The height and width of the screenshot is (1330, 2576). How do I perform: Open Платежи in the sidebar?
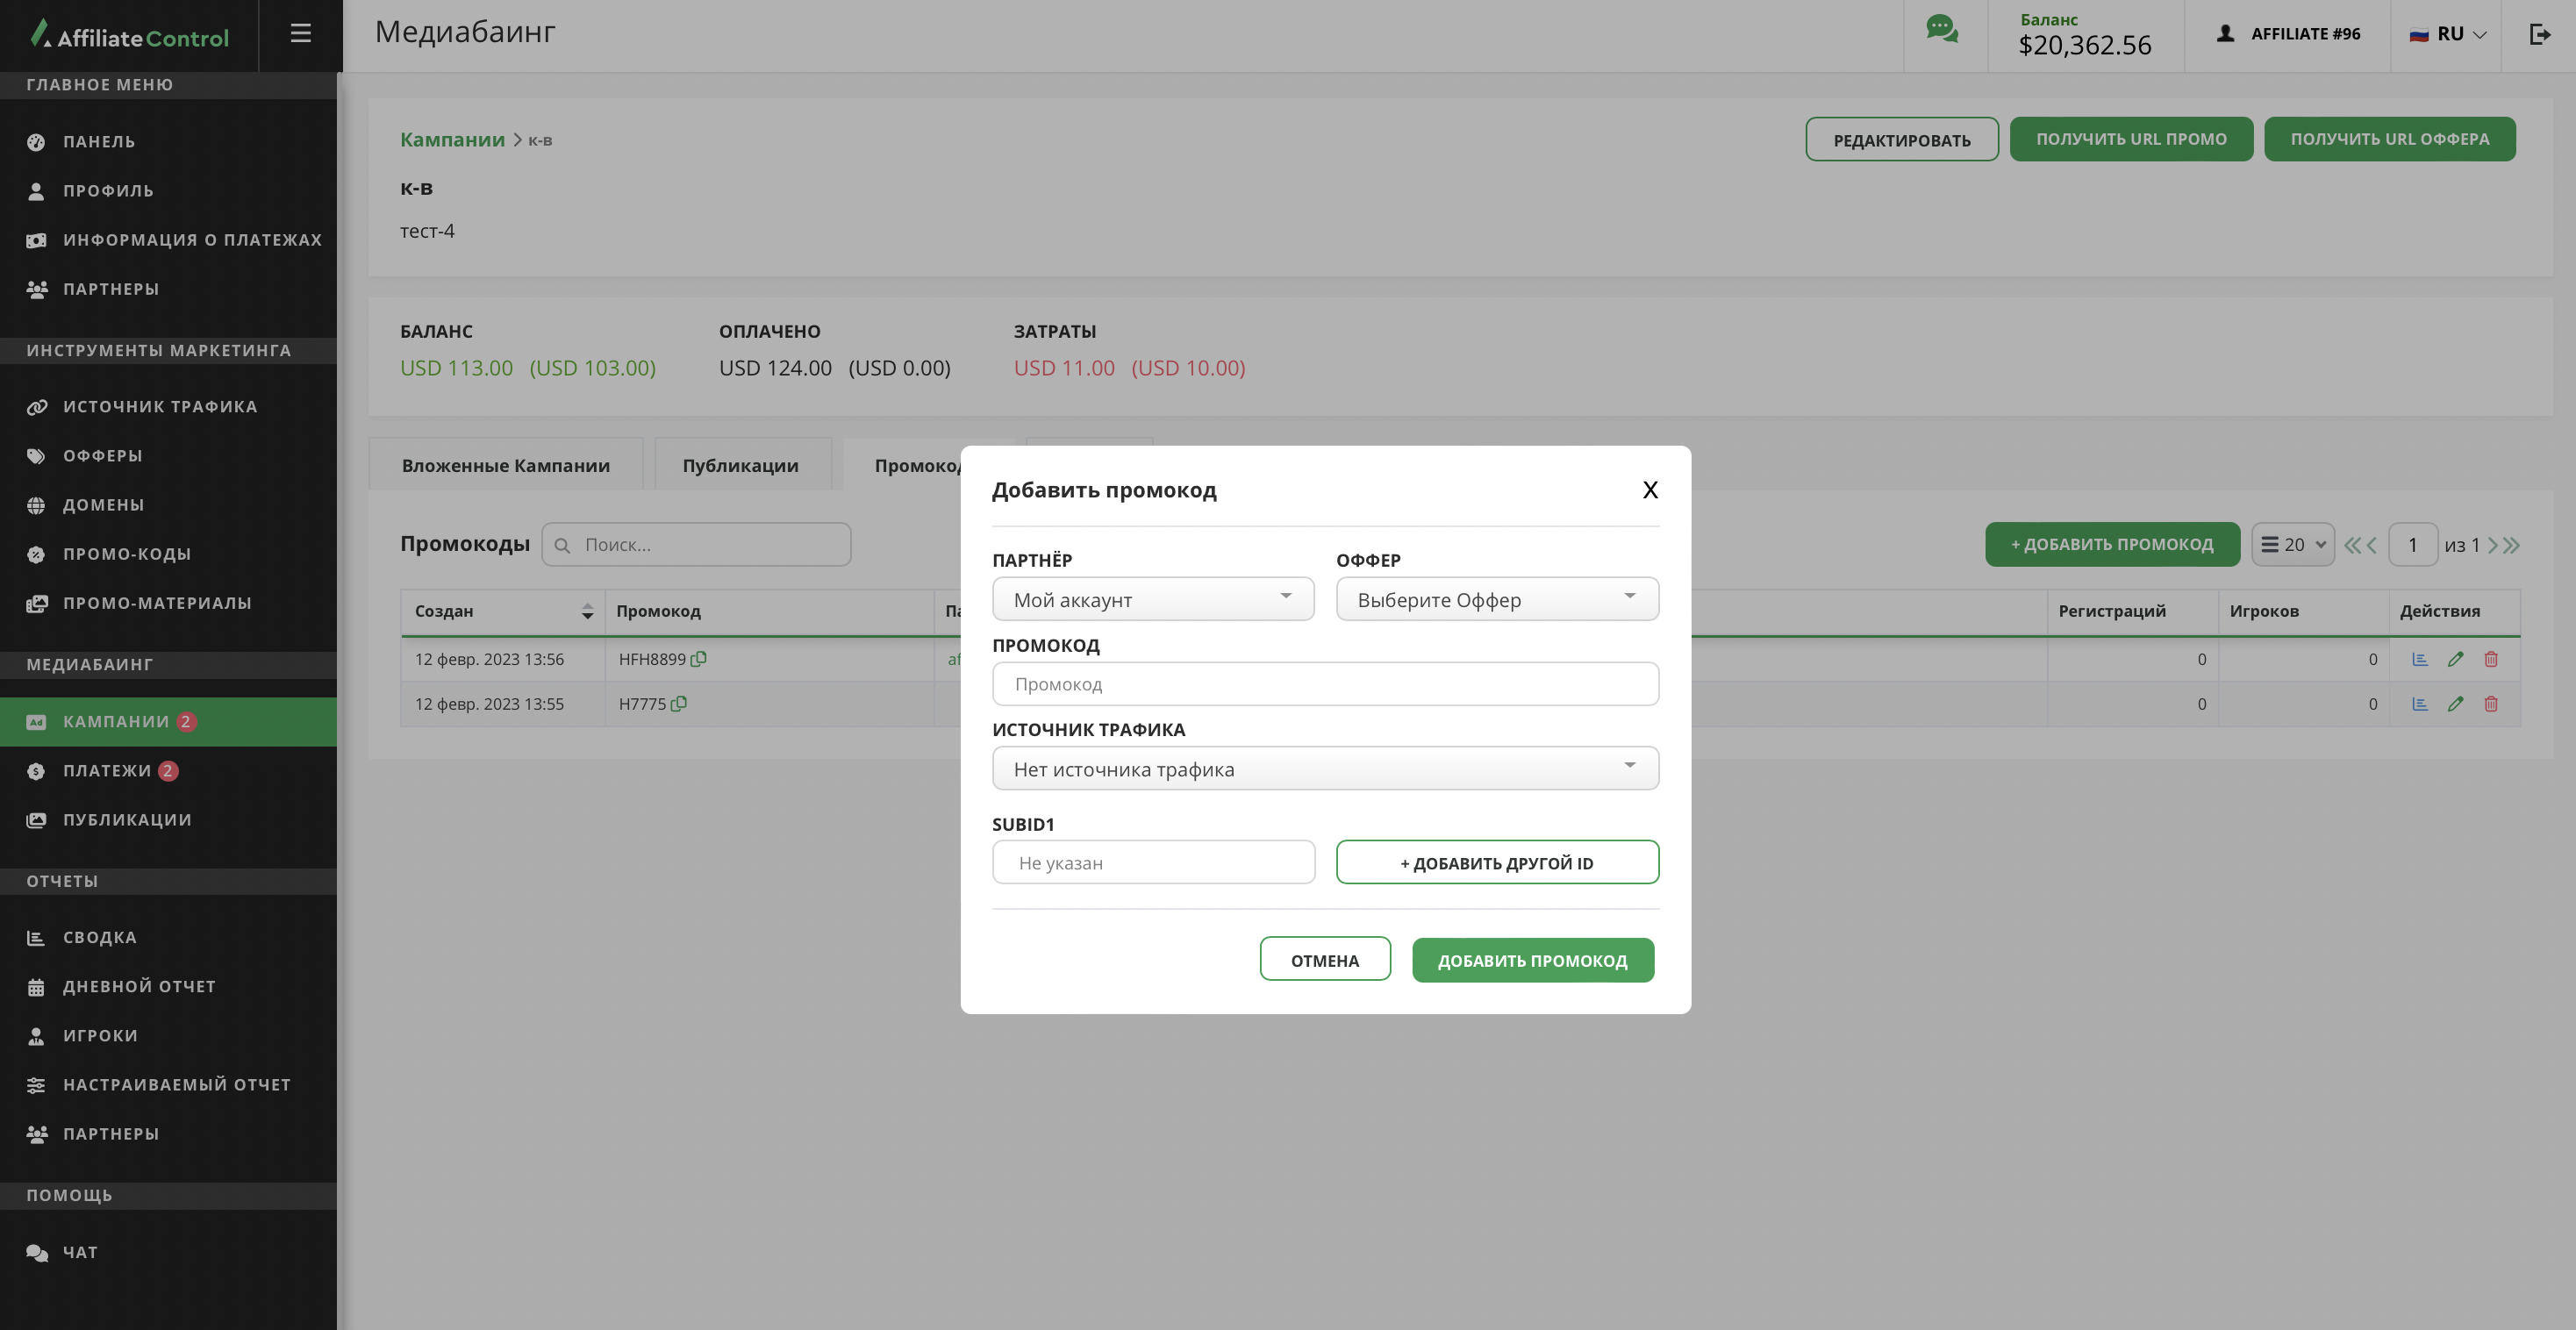[107, 770]
